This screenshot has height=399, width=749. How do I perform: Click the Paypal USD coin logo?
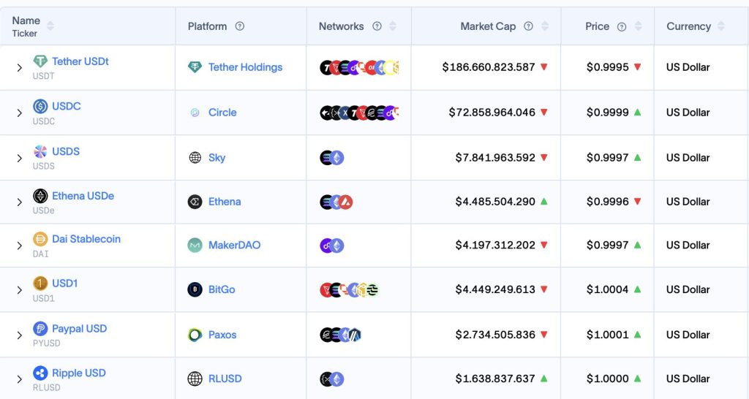pos(40,328)
